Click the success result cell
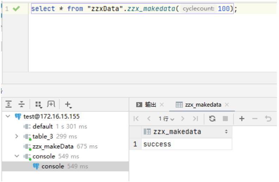 (x=157, y=144)
